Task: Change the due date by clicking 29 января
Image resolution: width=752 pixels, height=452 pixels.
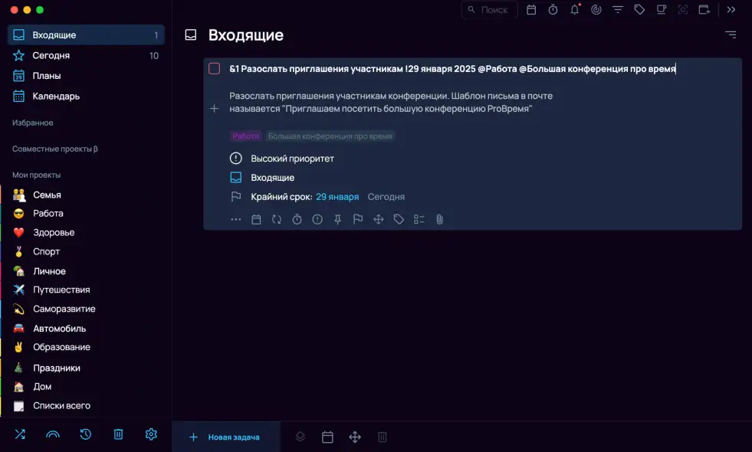Action: coord(338,196)
